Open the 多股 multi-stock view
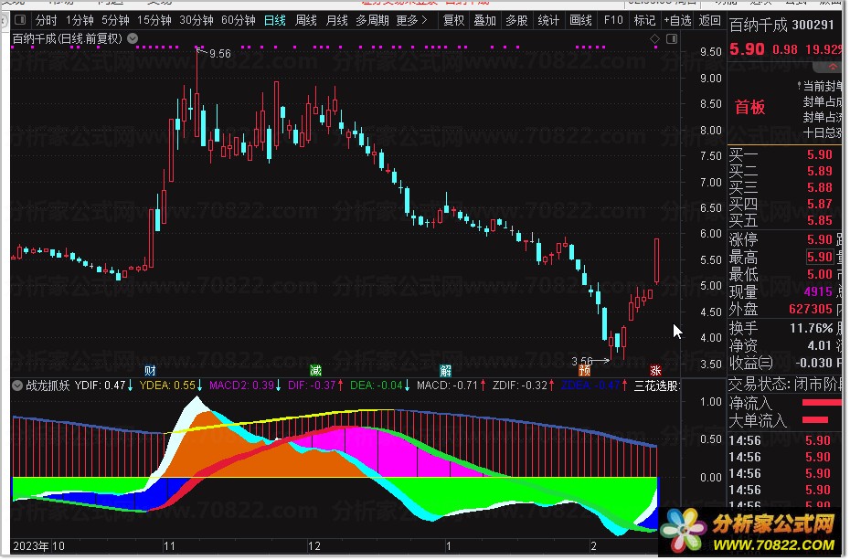Image resolution: width=850 pixels, height=560 pixels. pyautogui.click(x=516, y=21)
